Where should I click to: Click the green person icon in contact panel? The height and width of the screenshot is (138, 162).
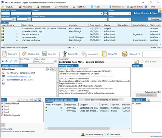click(53, 69)
